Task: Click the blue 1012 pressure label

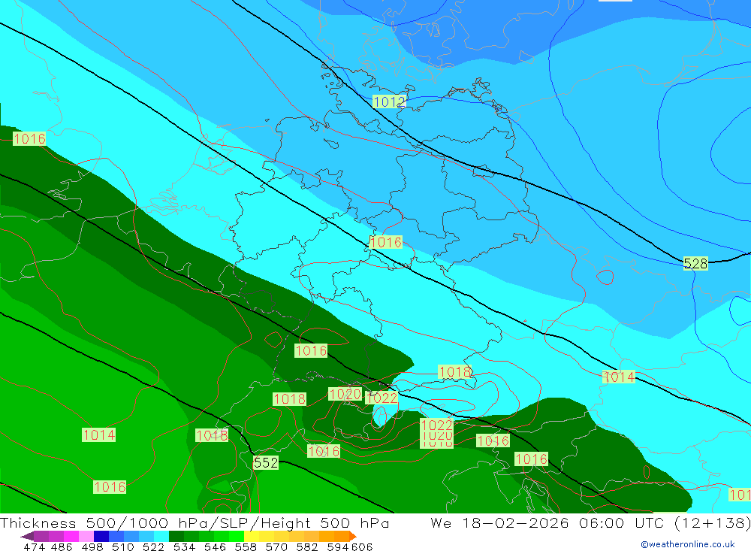Action: [389, 101]
